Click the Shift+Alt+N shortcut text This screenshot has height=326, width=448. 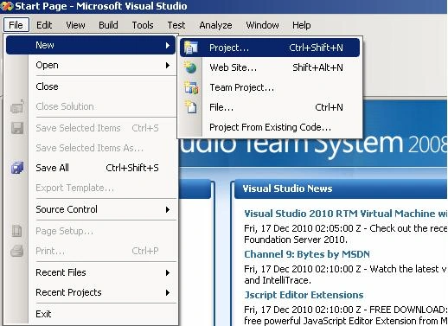click(x=317, y=67)
